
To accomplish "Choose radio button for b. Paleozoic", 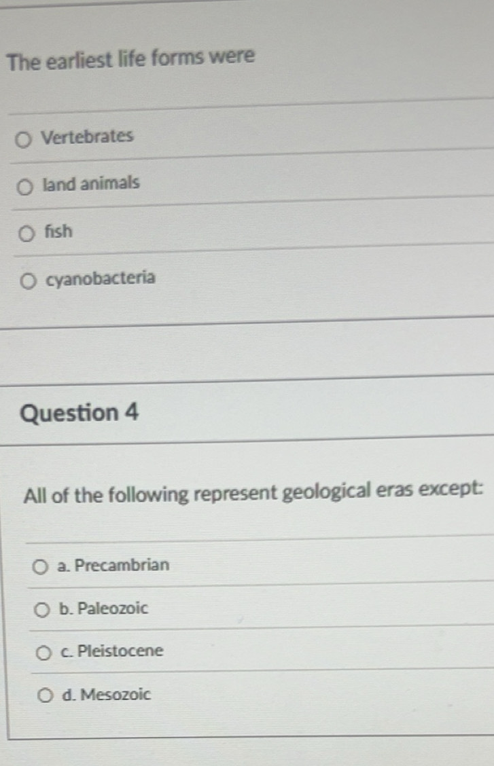I will click(43, 610).
